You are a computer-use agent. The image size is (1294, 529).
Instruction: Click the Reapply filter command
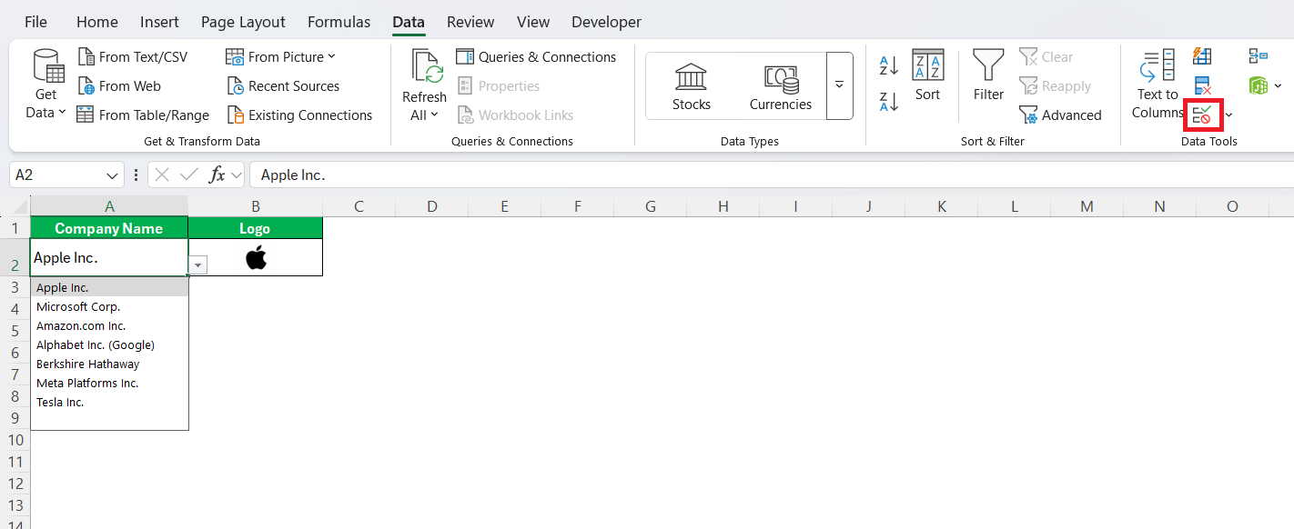point(1056,86)
